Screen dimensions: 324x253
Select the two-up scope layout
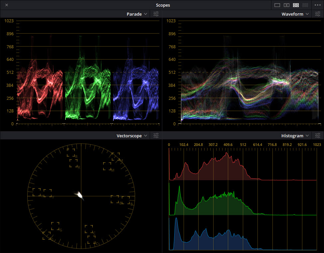click(286, 5)
